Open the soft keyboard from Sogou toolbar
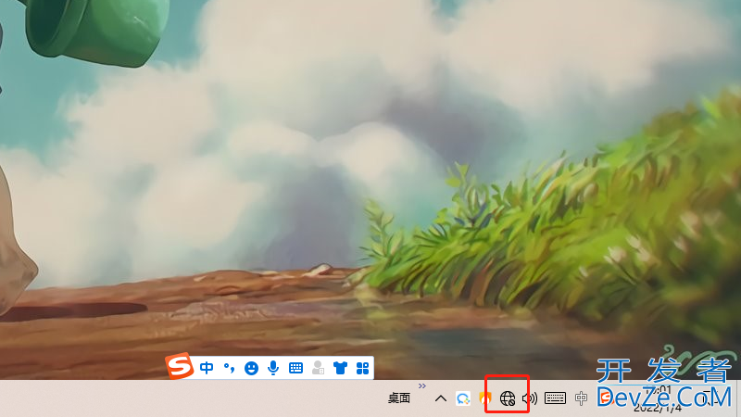 (x=295, y=368)
